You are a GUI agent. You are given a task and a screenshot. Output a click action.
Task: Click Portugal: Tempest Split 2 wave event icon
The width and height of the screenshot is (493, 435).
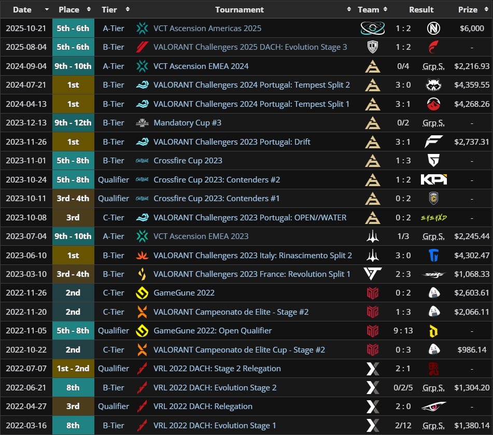point(142,85)
